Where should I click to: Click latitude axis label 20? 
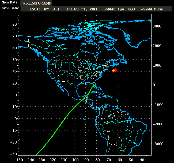14,95
